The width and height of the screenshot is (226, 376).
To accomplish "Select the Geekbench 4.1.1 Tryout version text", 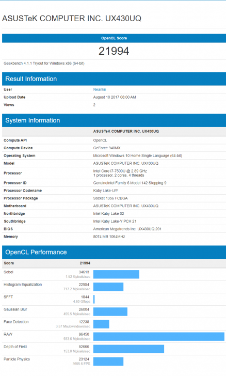I will pyautogui.click(x=44, y=64).
